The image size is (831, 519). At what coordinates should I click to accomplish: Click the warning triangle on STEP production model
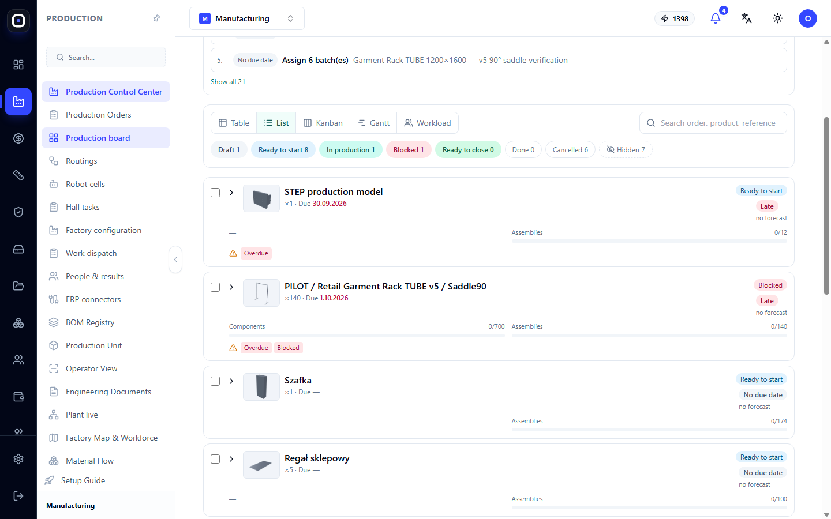click(x=233, y=253)
